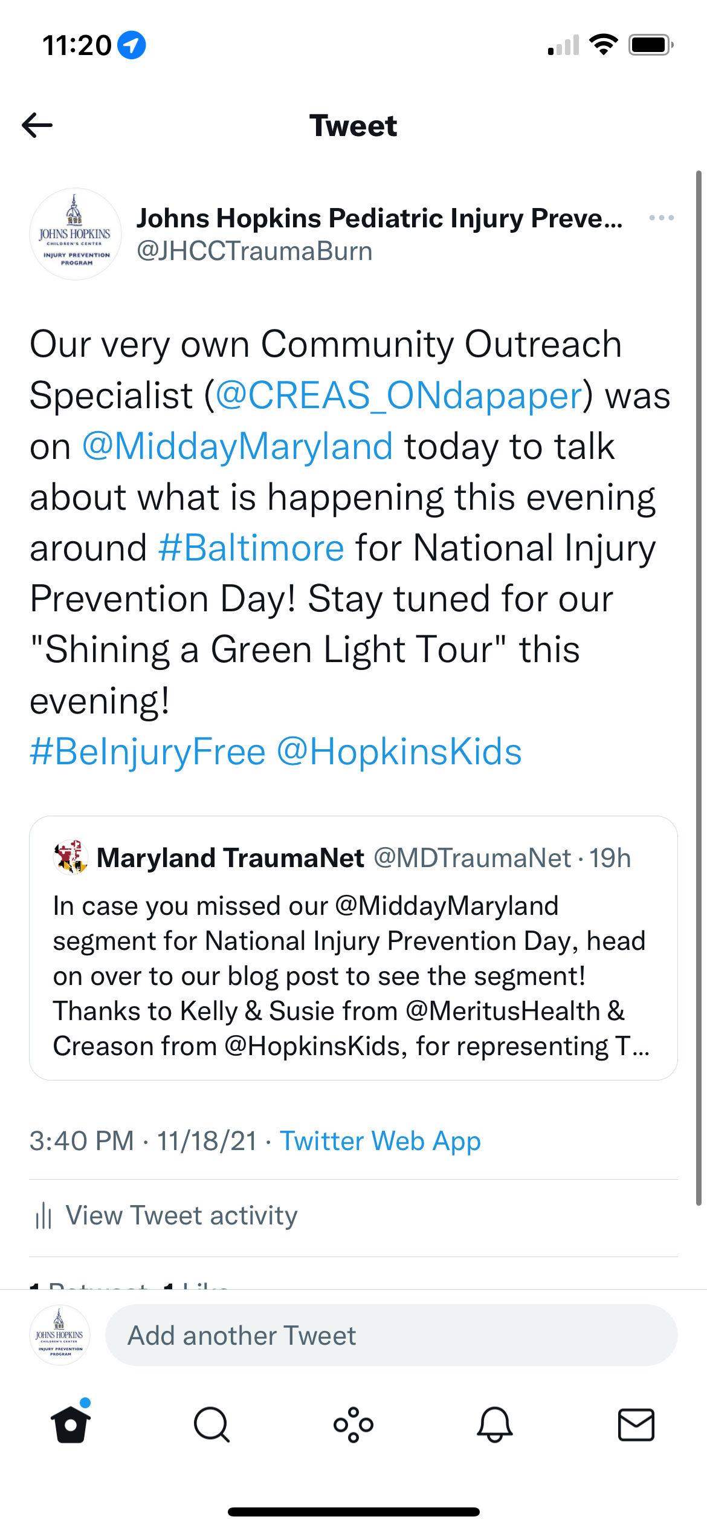Click the Twitter Web App source link
707x1531 pixels.
380,1141
